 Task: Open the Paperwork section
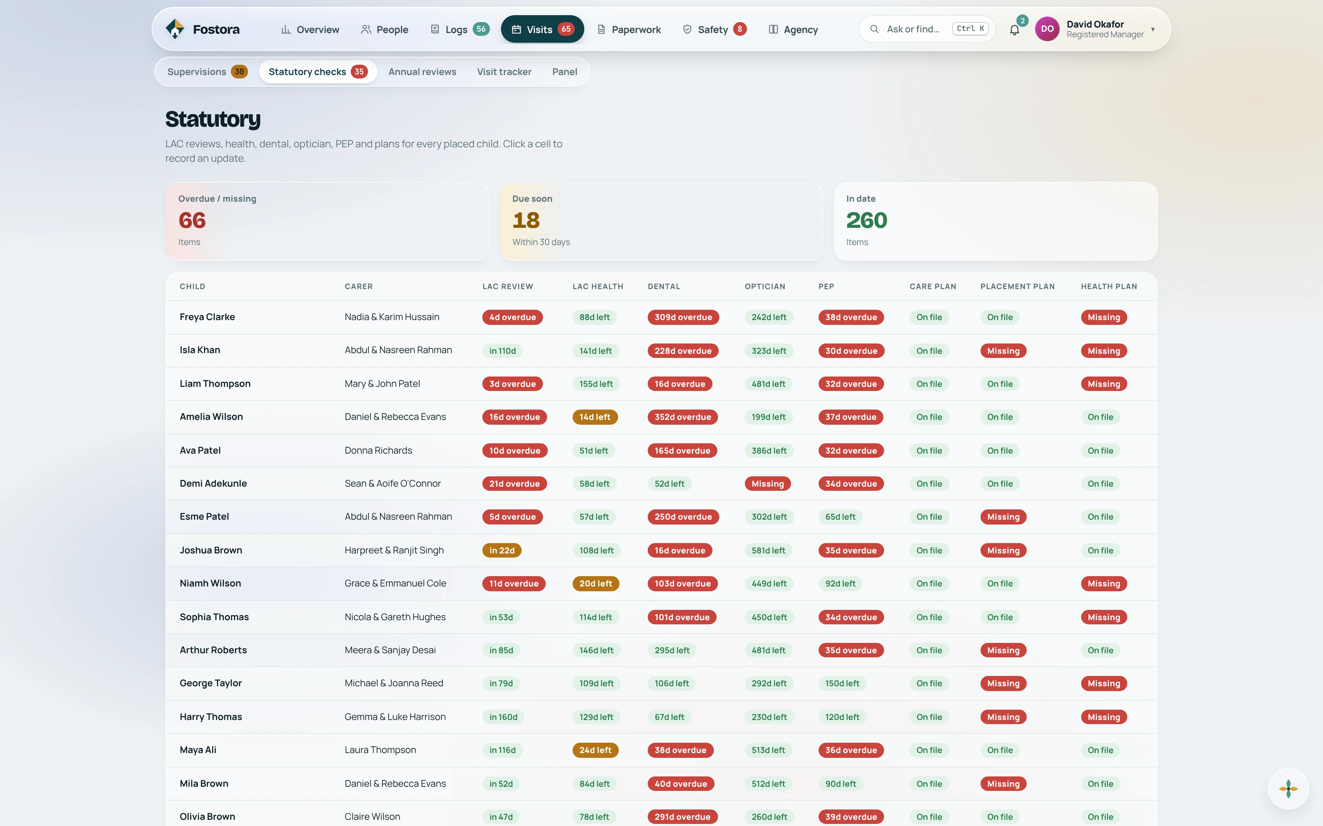(x=629, y=30)
